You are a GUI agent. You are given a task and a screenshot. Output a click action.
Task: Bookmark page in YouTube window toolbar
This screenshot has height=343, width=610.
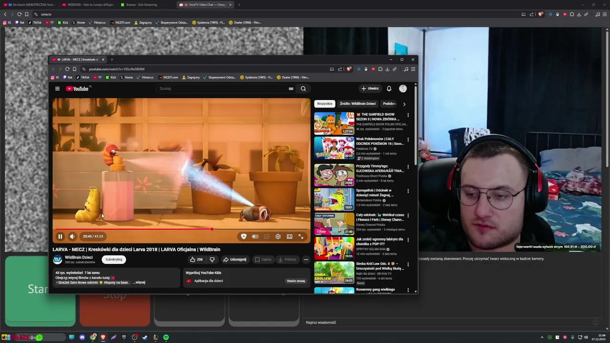tap(74, 69)
